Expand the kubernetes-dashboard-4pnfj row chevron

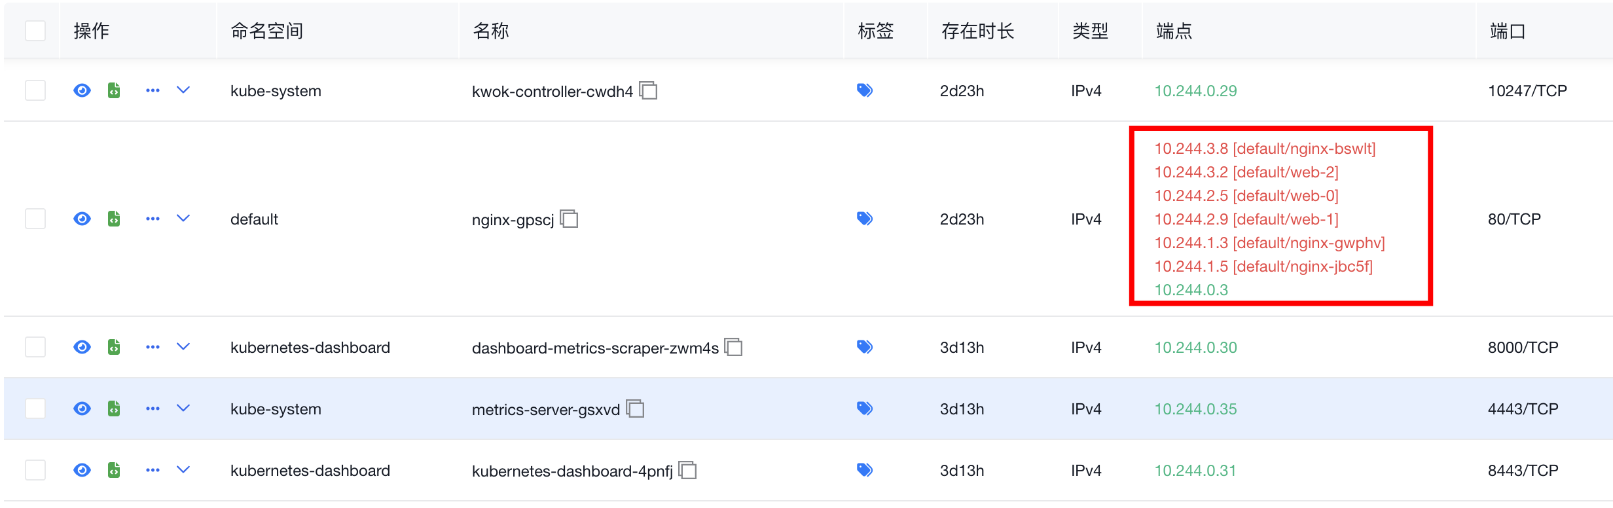point(183,469)
